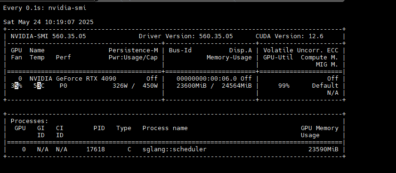Image resolution: width=396 pixels, height=173 pixels.
Task: Click the 'GI ID' column header
Action: (41, 132)
